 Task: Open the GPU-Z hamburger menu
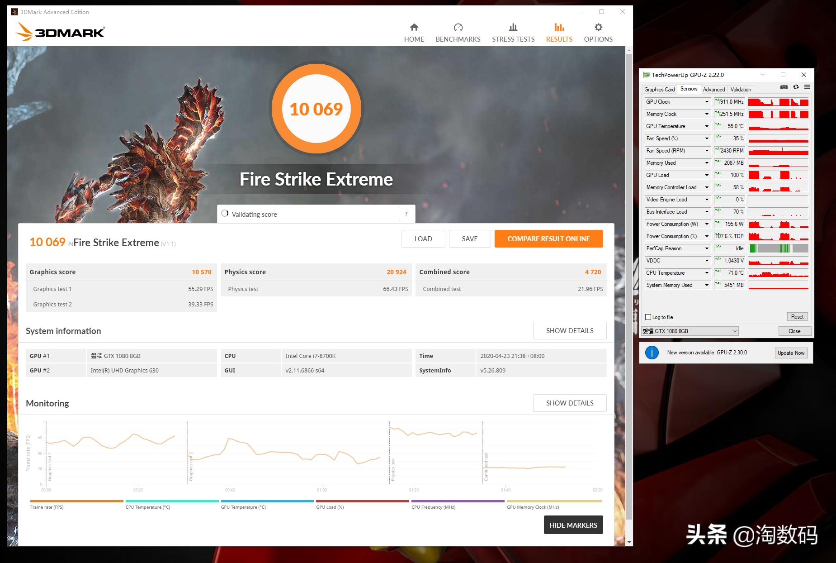(x=807, y=87)
